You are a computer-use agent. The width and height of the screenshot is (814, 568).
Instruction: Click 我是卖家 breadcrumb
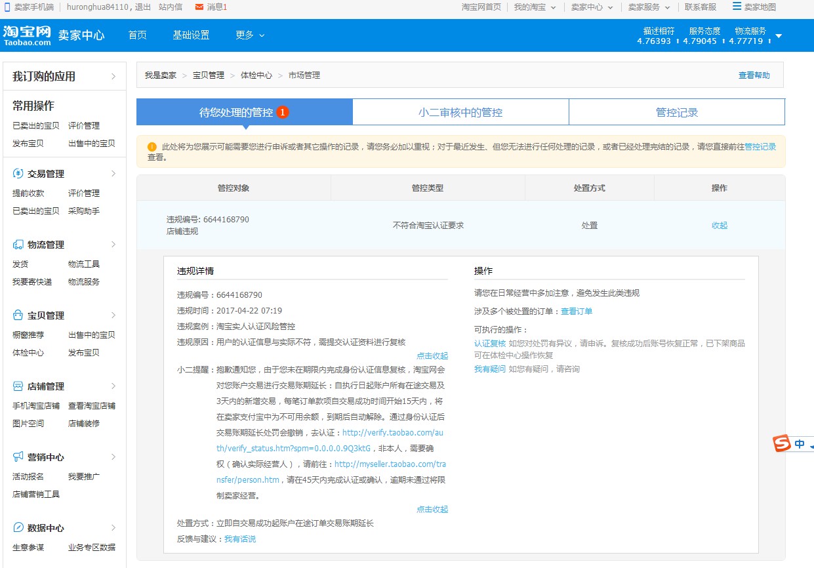(161, 75)
